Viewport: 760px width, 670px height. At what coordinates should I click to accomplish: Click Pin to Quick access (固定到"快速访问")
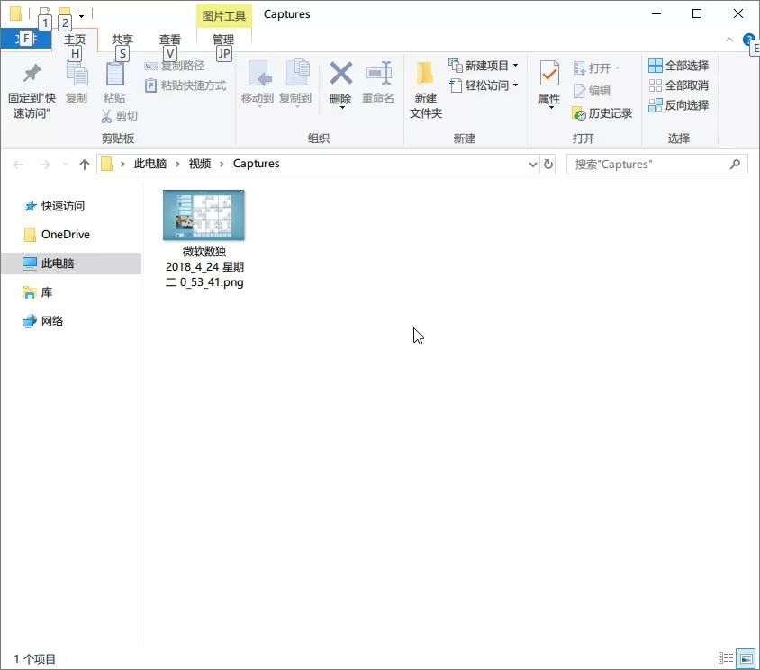click(x=32, y=91)
